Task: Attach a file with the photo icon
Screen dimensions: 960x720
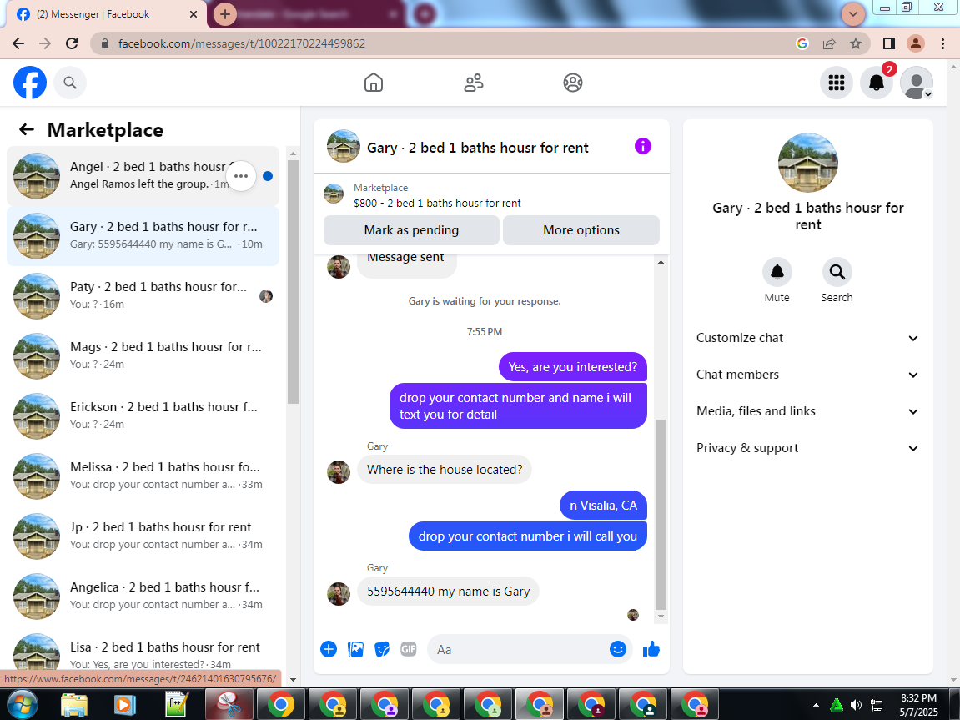Action: (x=355, y=649)
